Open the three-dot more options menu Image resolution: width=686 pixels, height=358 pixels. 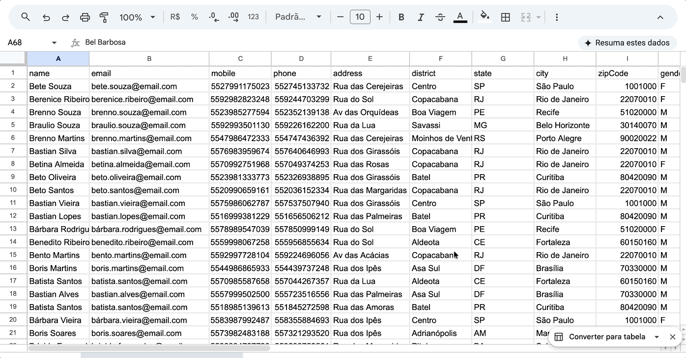557,17
